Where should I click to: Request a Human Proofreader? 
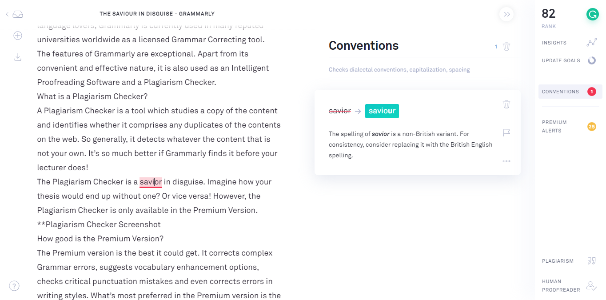[x=569, y=286]
